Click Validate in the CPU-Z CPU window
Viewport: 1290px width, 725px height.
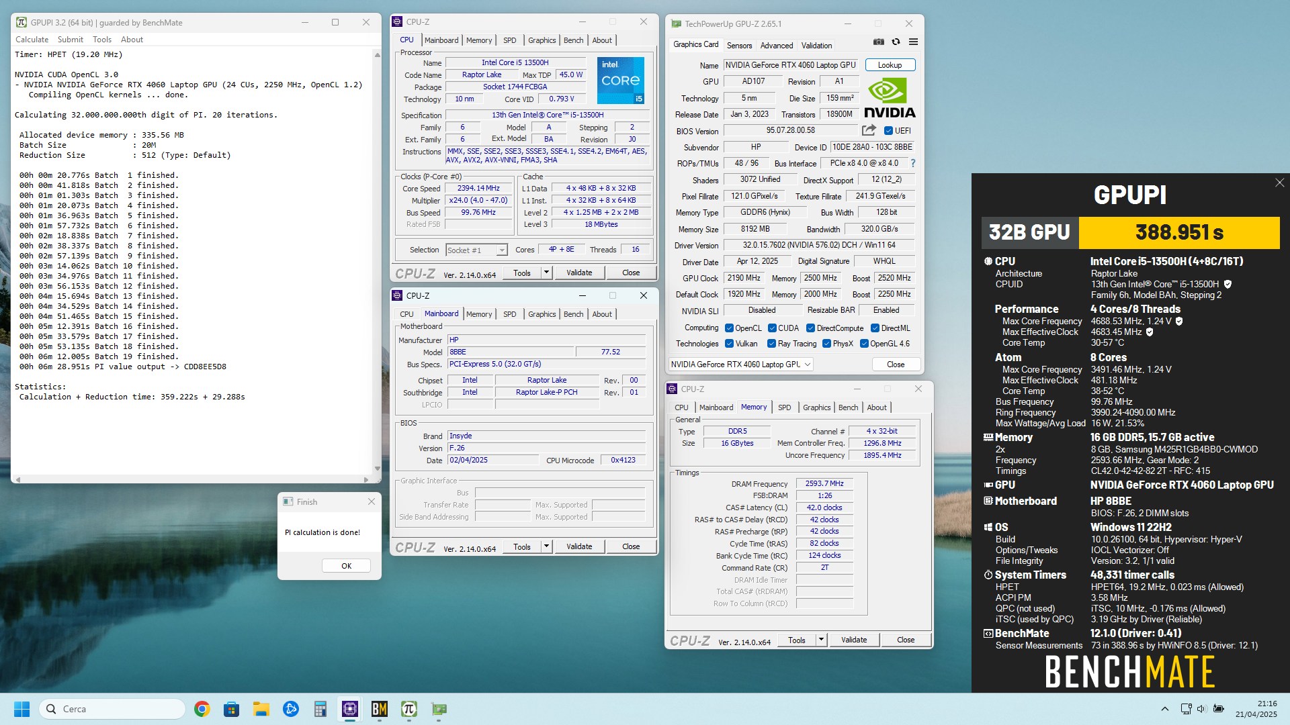pyautogui.click(x=579, y=273)
